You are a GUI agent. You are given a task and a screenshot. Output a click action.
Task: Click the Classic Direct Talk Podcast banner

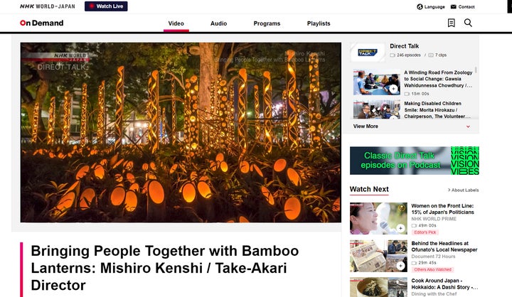pos(415,161)
